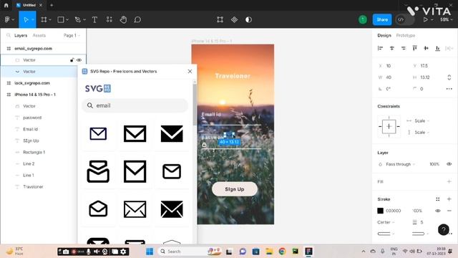Click the Edit object icon in toolbar

tap(220, 19)
